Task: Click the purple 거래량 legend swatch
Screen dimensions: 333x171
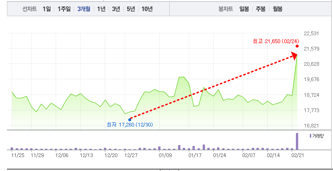Action: pyautogui.click(x=310, y=136)
